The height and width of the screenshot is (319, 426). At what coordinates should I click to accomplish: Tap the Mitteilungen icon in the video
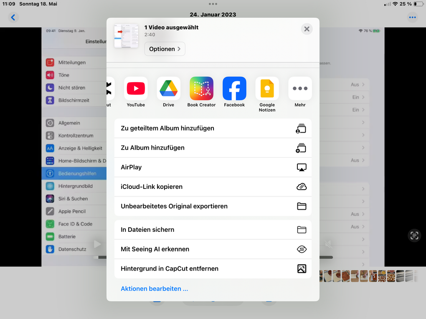point(50,63)
